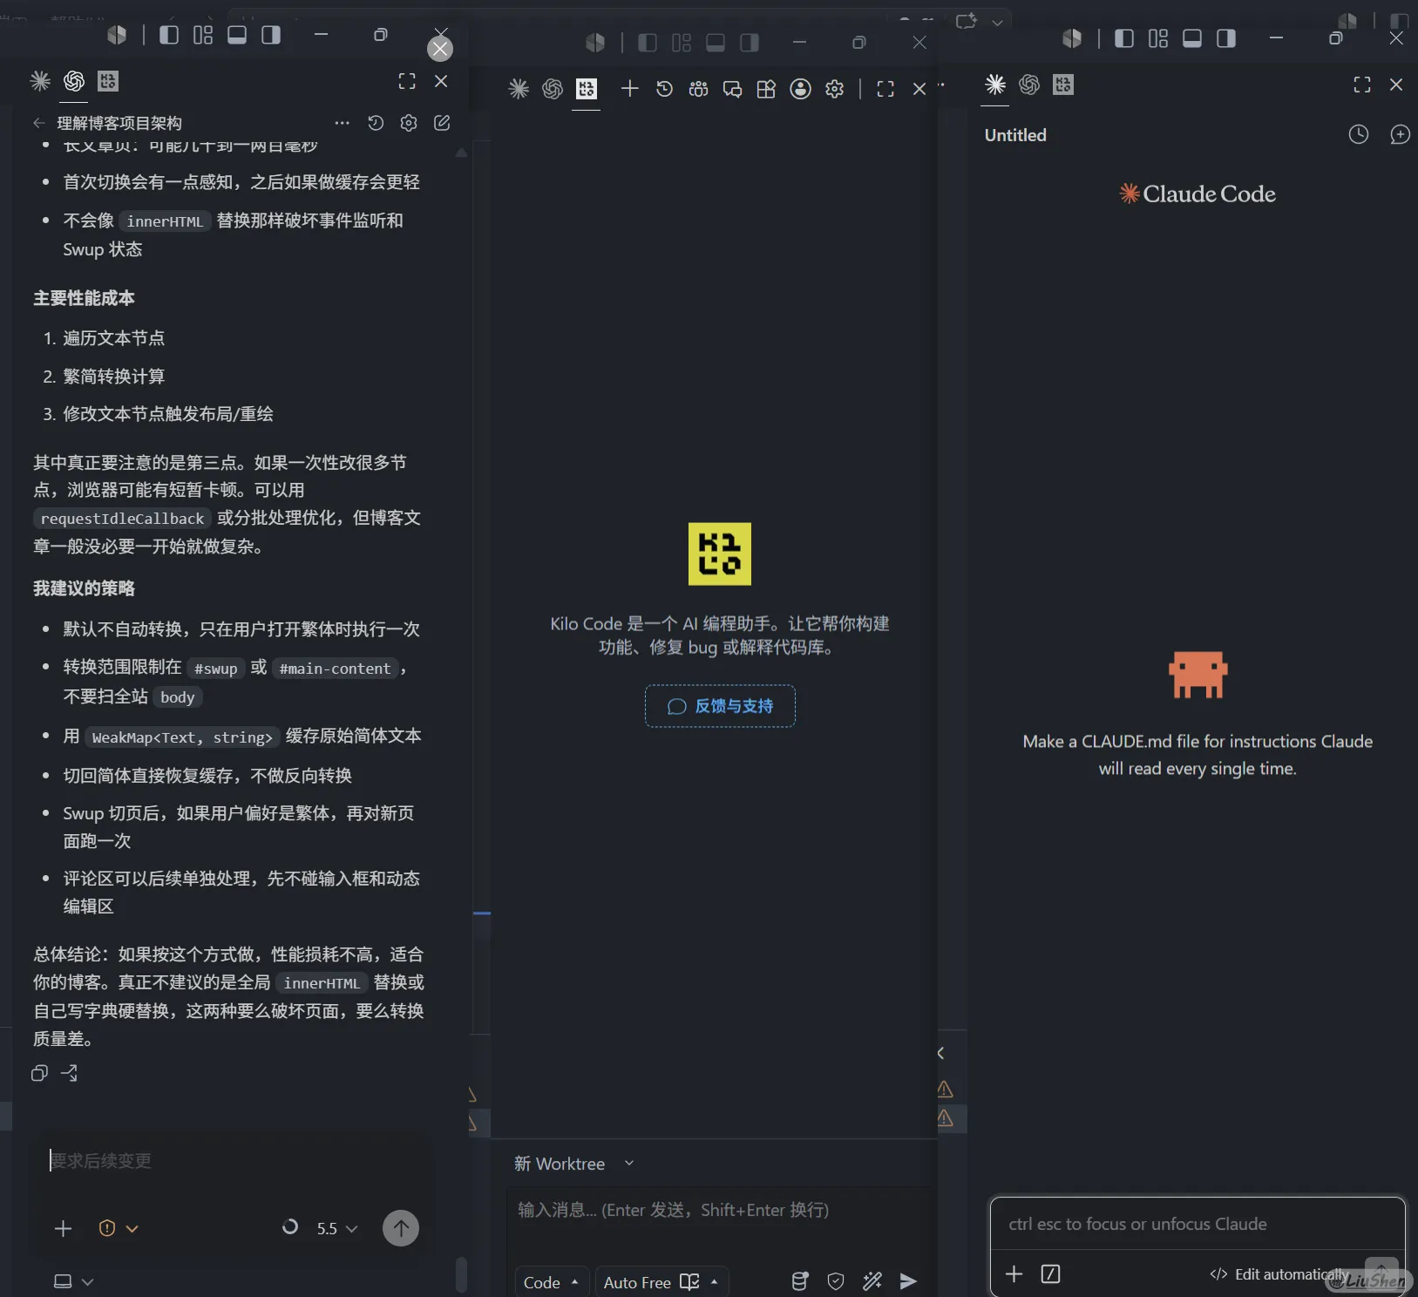Click the 主要性能成本 heading text
This screenshot has width=1418, height=1297.
84,298
